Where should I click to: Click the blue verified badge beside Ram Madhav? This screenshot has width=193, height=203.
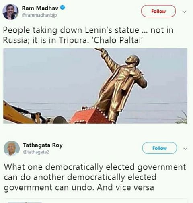[62, 7]
